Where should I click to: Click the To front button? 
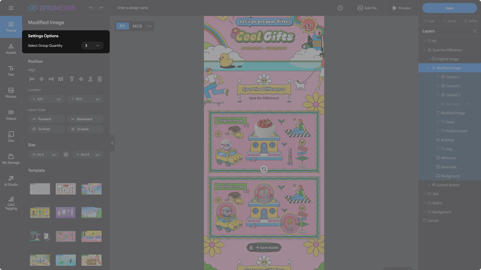(47, 129)
